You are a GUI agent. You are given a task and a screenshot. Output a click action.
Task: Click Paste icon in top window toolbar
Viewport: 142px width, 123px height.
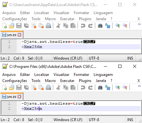click(x=73, y=26)
